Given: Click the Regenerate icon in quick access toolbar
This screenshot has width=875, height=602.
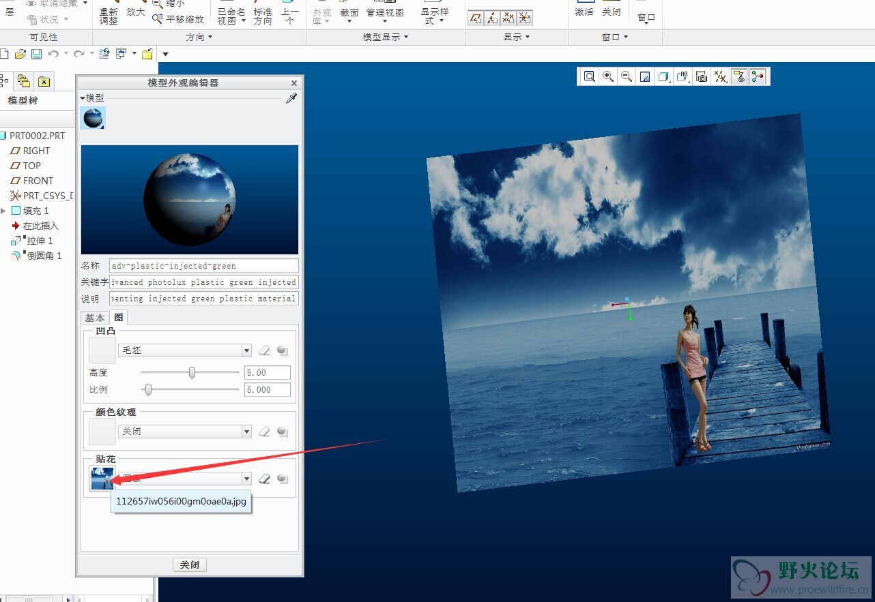Looking at the screenshot, I should tap(104, 54).
